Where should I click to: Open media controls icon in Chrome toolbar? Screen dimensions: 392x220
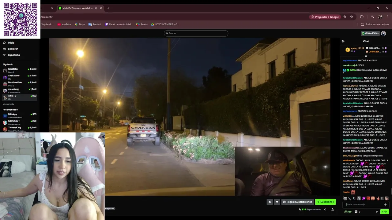click(373, 17)
